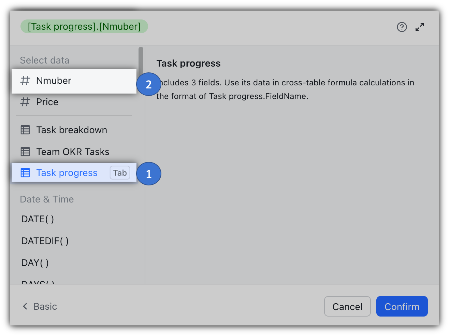Expand the dialog with the fullscreen arrow icon
The height and width of the screenshot is (336, 449).
click(x=420, y=27)
